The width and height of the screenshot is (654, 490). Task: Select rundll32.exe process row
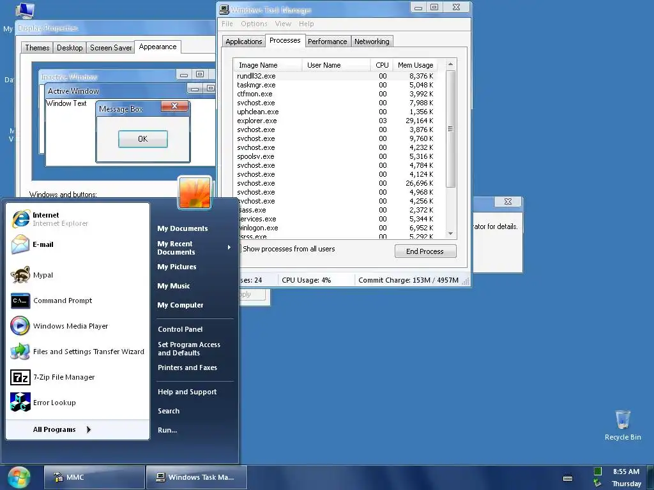click(335, 76)
